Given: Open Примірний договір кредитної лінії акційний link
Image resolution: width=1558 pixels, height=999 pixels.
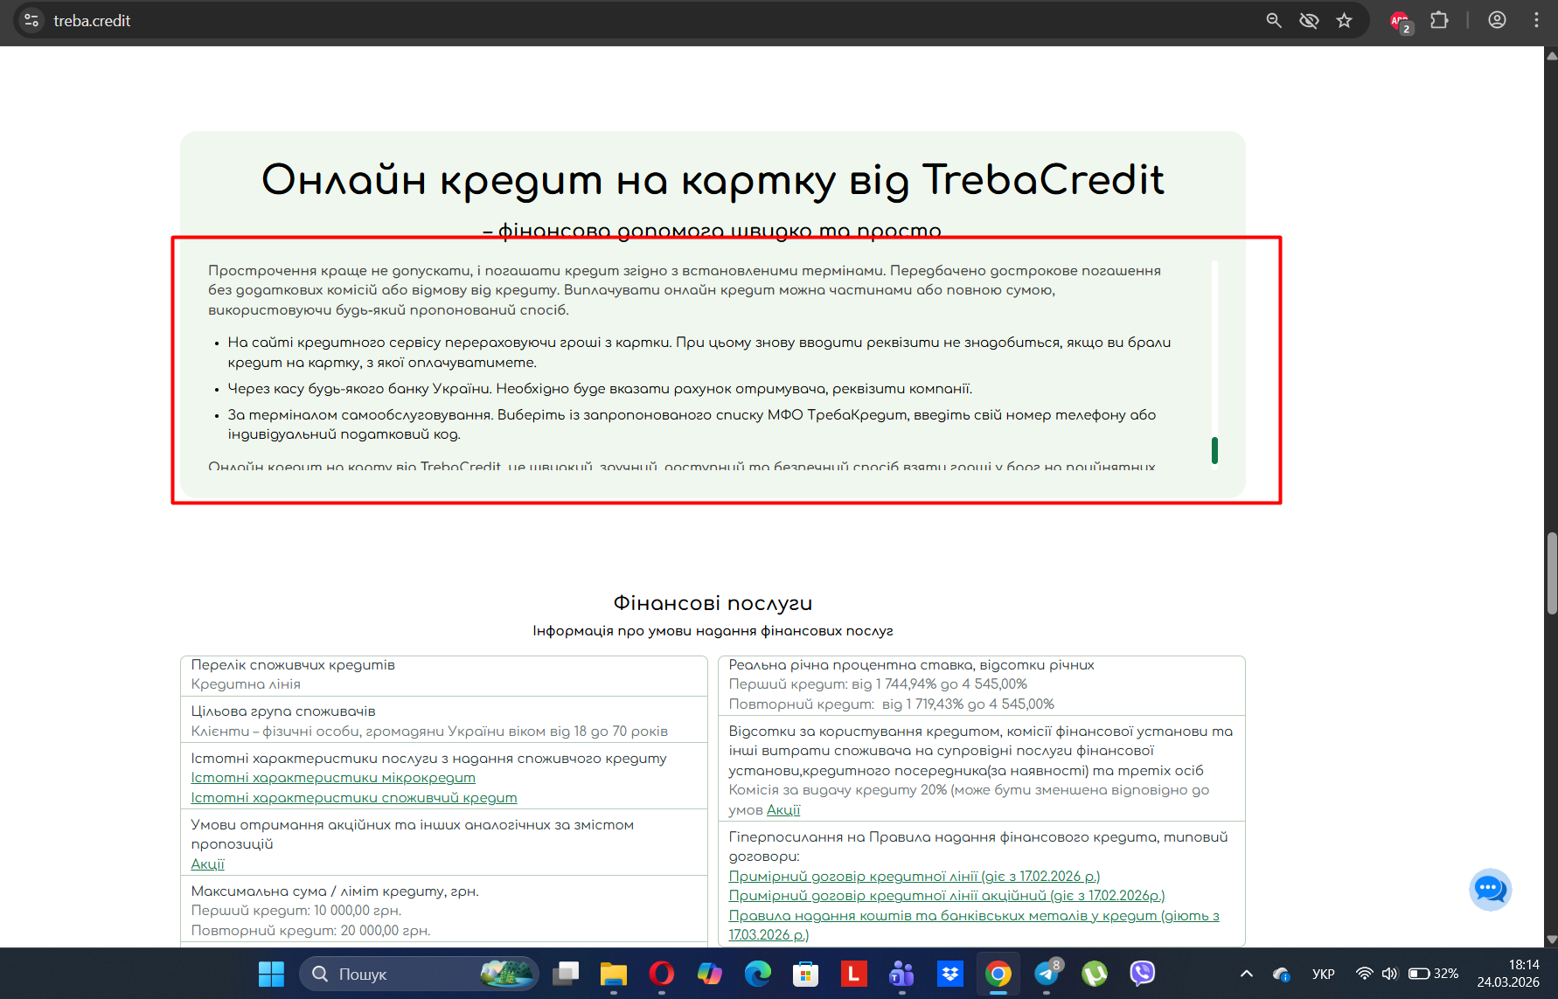Looking at the screenshot, I should tap(947, 896).
